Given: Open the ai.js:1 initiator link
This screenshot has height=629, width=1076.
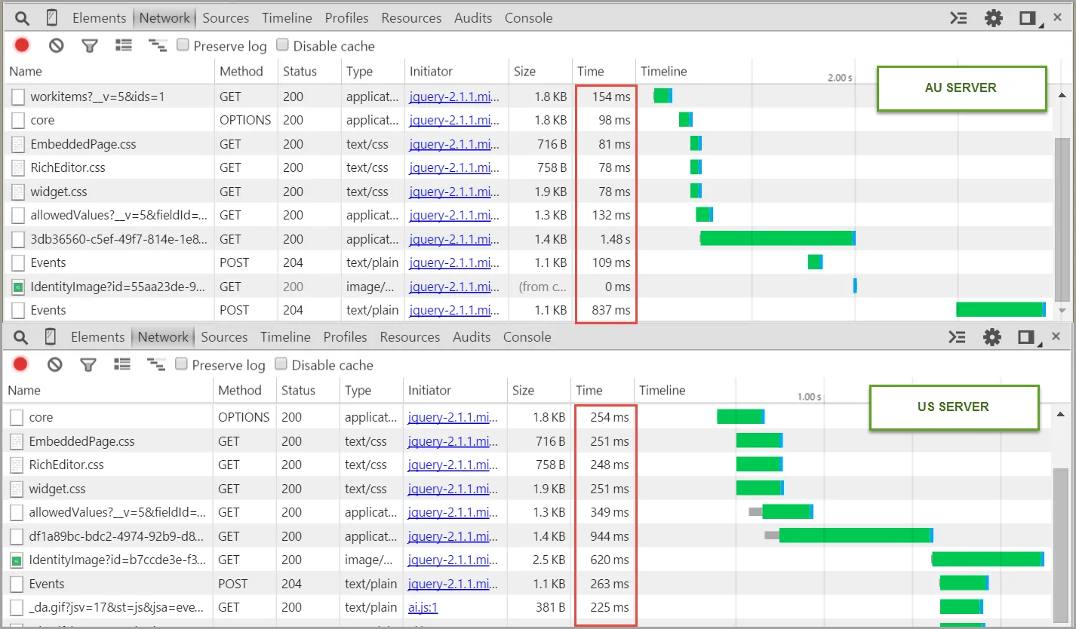Looking at the screenshot, I should [x=423, y=607].
